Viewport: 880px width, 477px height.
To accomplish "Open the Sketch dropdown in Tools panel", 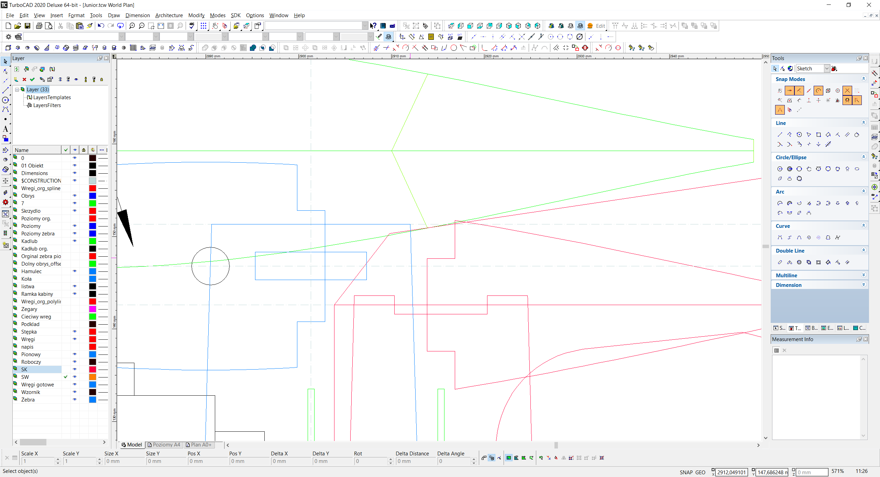I will pyautogui.click(x=827, y=69).
